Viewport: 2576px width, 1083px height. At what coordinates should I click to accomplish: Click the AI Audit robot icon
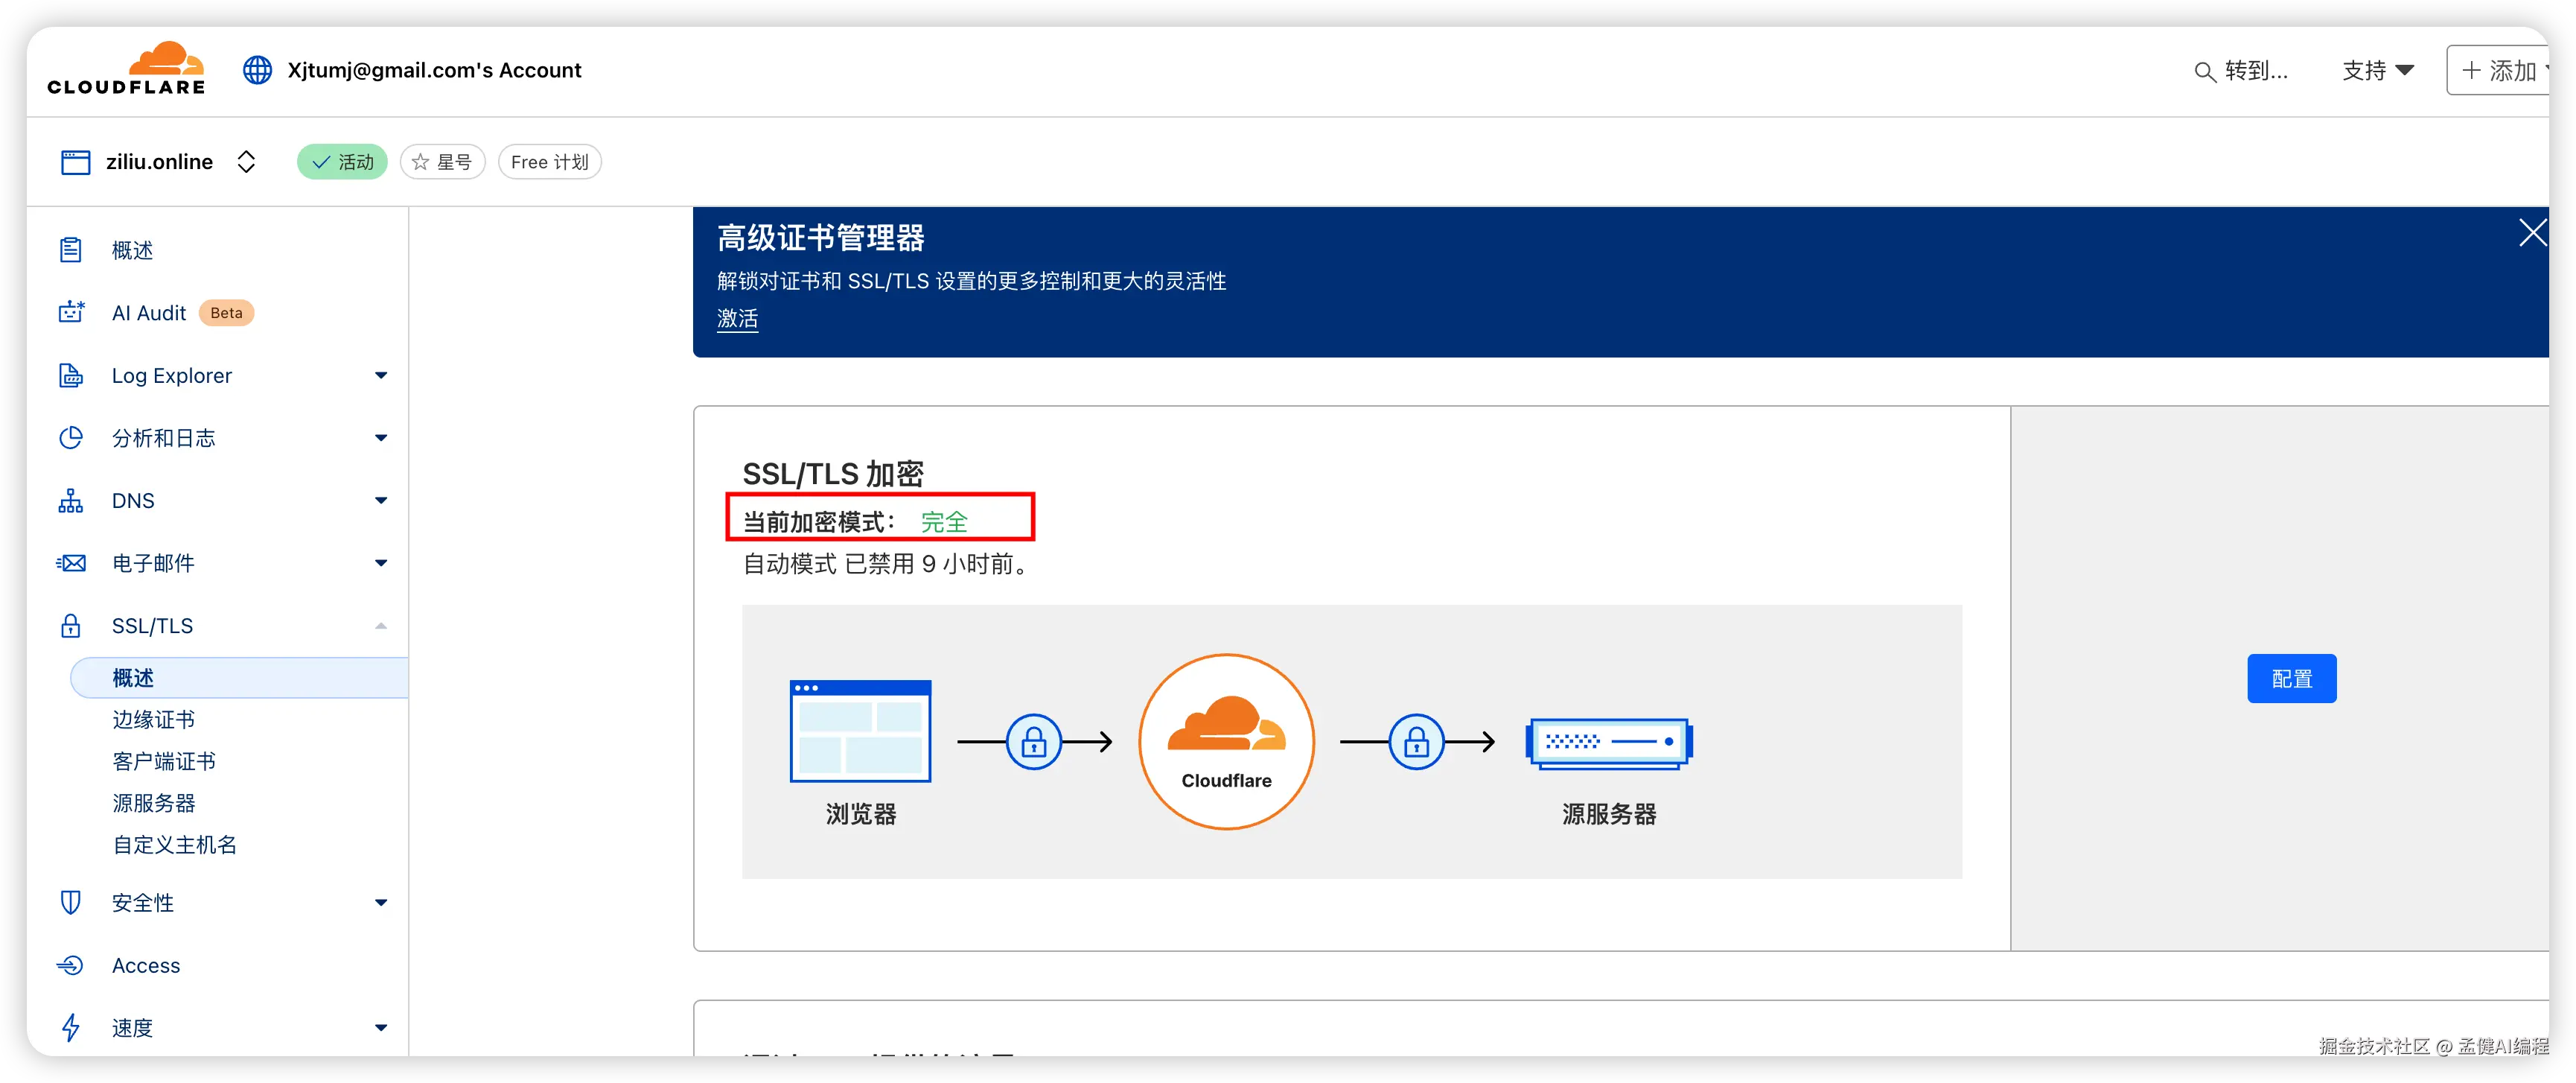(x=71, y=313)
